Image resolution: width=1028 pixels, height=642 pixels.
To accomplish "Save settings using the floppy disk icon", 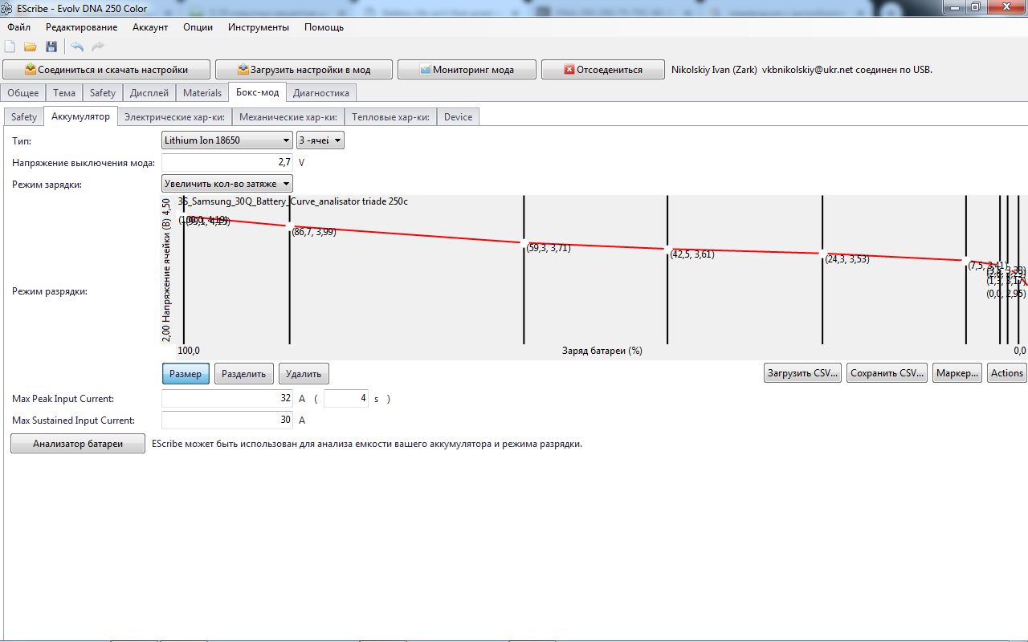I will [51, 47].
